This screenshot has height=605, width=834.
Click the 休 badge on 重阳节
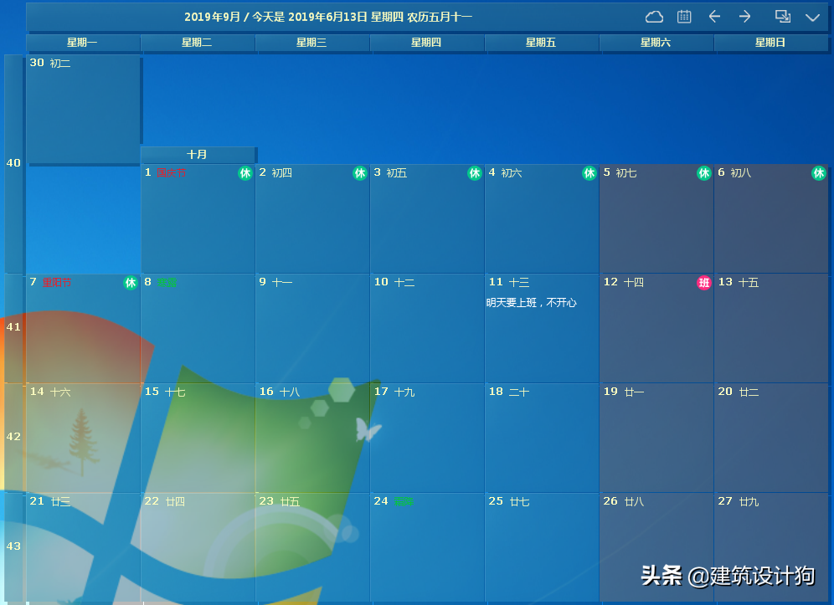(131, 283)
